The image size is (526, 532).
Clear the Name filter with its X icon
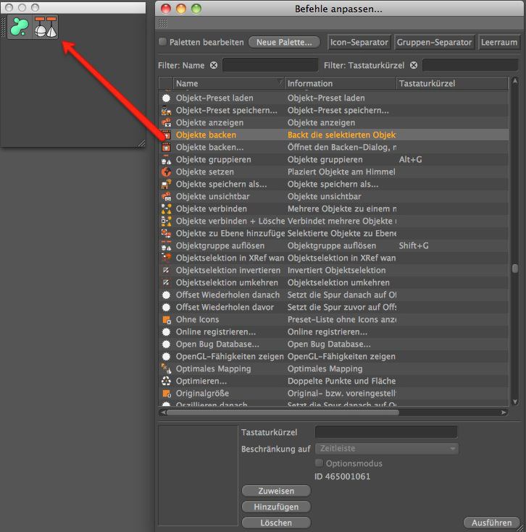(214, 65)
